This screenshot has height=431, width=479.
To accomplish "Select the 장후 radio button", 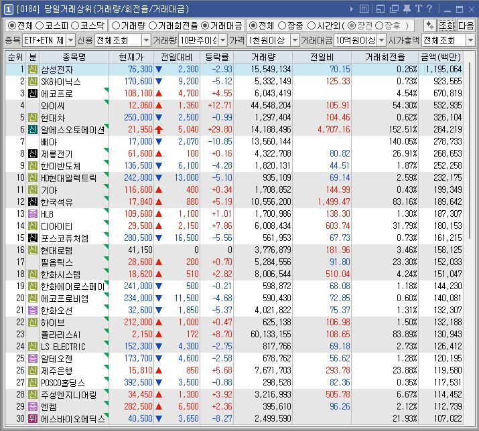I will click(379, 25).
